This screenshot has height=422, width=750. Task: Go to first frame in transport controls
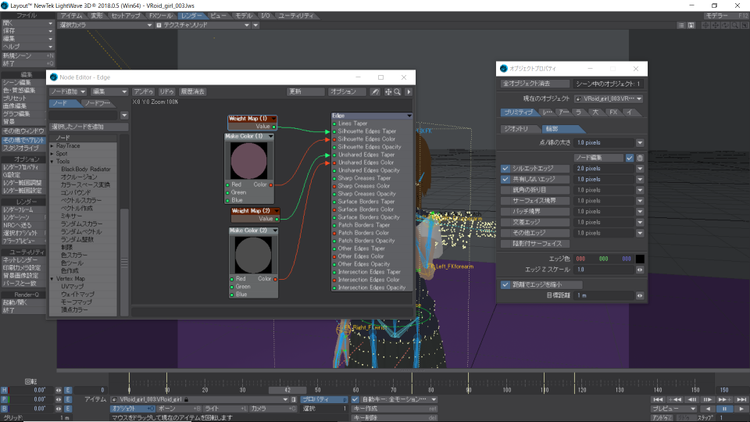tap(658, 399)
